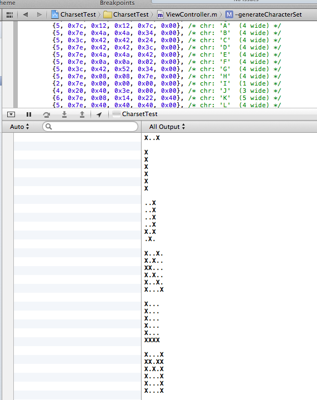Select the CharsetTest process in the debug bar

pyautogui.click(x=135, y=114)
